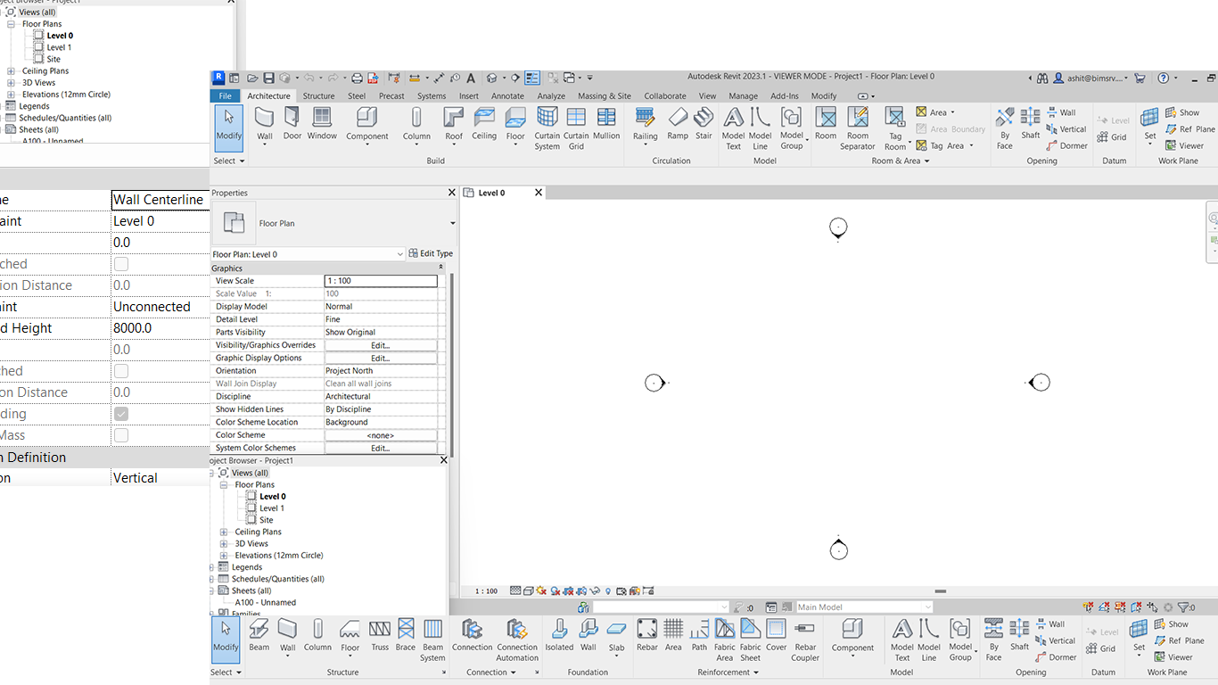1218x685 pixels.
Task: Toggle the Room Bounding checkbox
Action: pyautogui.click(x=119, y=413)
